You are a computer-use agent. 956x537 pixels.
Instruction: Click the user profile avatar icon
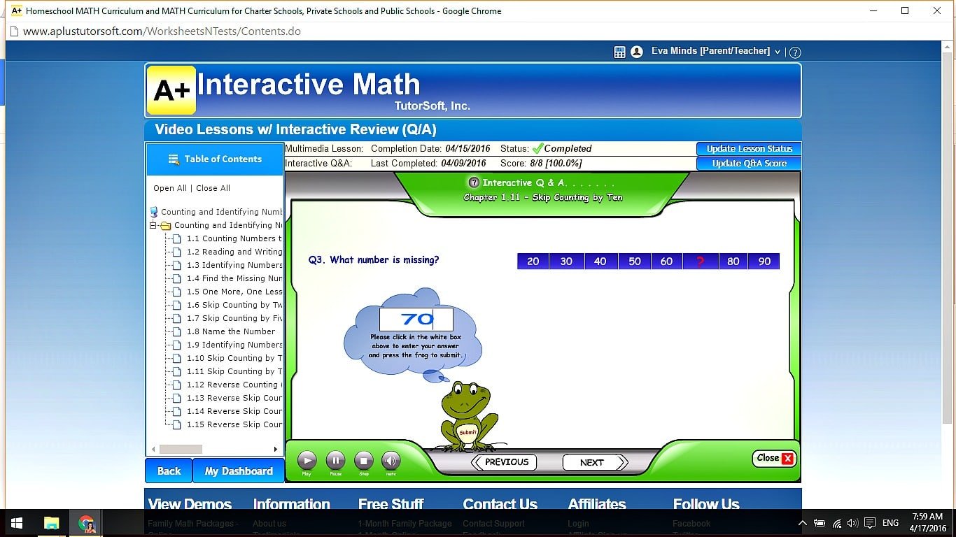pos(637,52)
